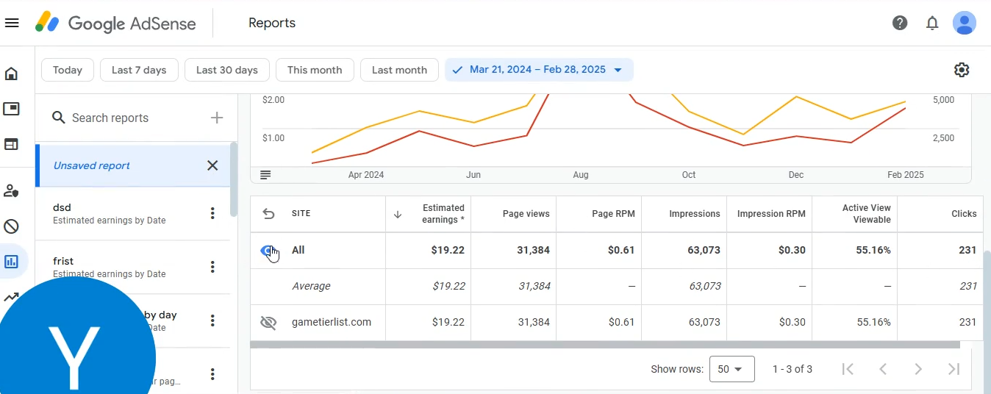Go to next table page
The width and height of the screenshot is (991, 394).
point(918,369)
